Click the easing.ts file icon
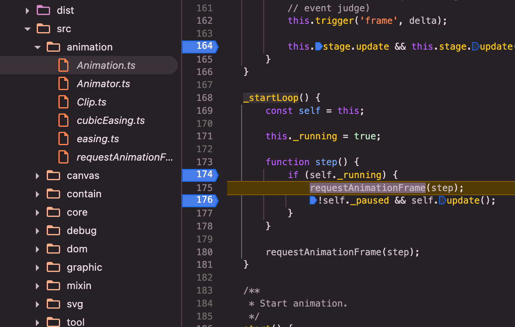Viewport: 515px width, 327px height. tap(63, 139)
